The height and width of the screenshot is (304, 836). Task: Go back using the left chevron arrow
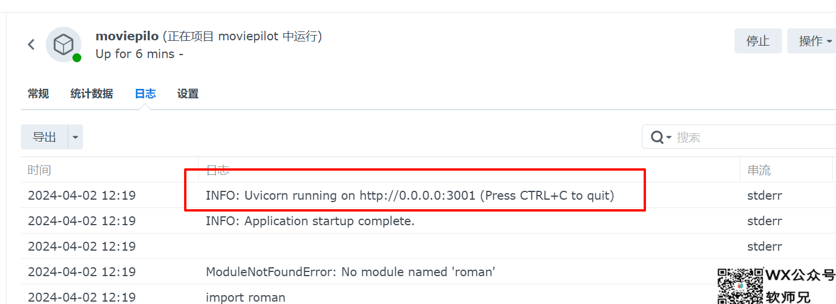31,44
